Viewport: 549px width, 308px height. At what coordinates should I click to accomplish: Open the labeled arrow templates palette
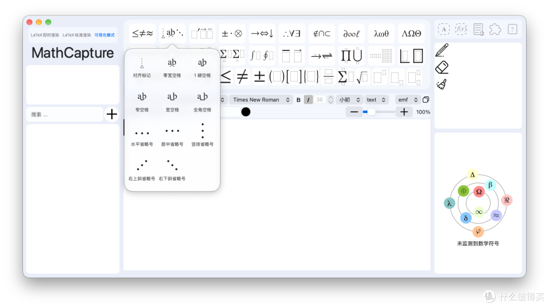(321, 55)
